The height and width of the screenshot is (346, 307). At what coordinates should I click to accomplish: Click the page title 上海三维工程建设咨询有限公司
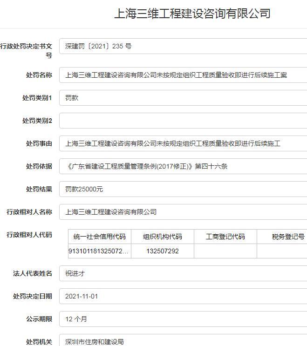point(192,13)
